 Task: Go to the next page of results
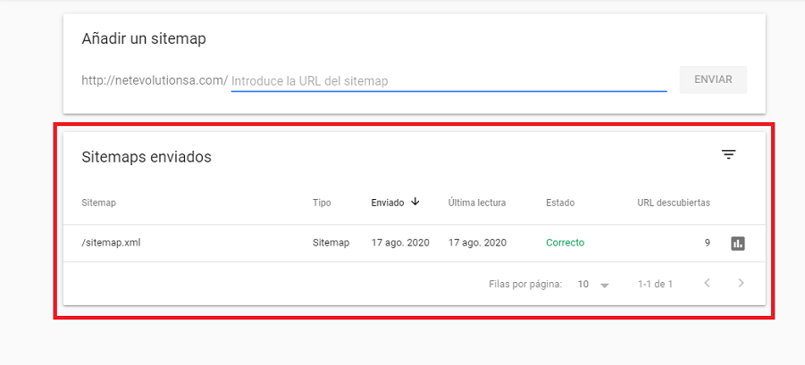[x=740, y=284]
